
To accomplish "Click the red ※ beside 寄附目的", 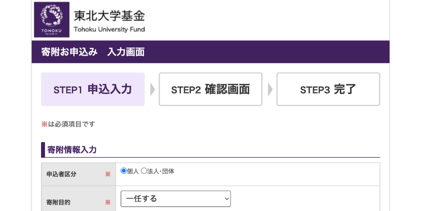I will coord(108,203).
